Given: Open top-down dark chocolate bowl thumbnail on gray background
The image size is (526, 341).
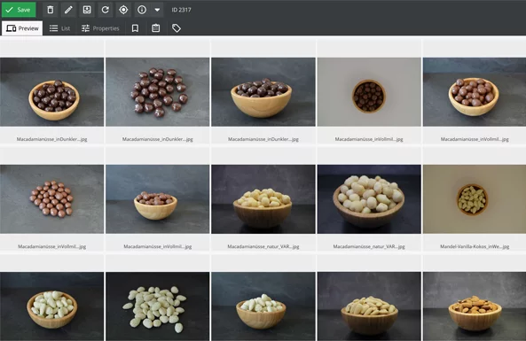Looking at the screenshot, I should [x=369, y=92].
